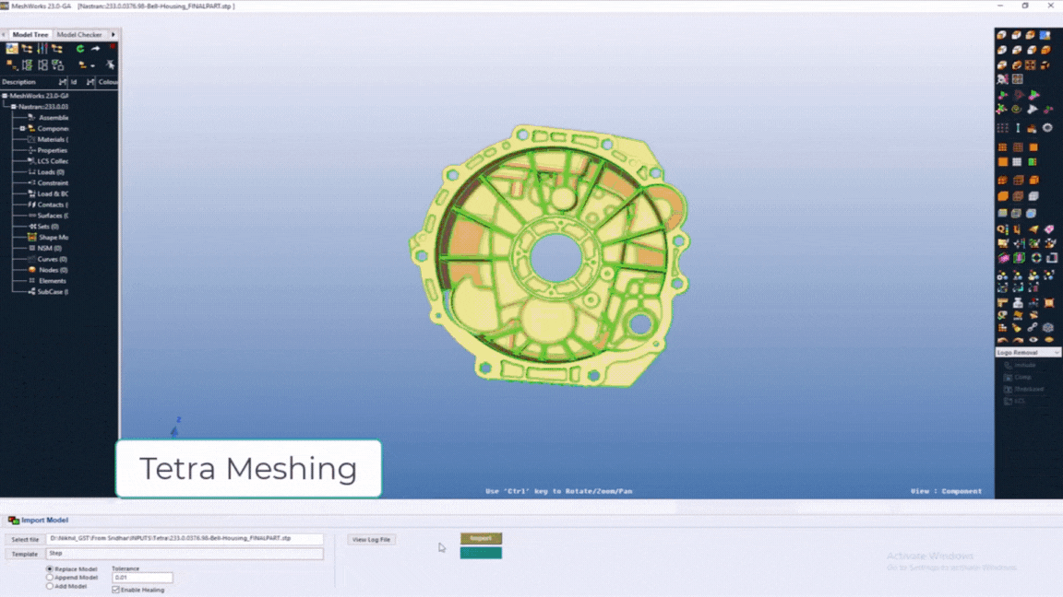Toggle the Enable Healing checkbox
Viewport: 1063px width, 597px height.
click(x=115, y=590)
